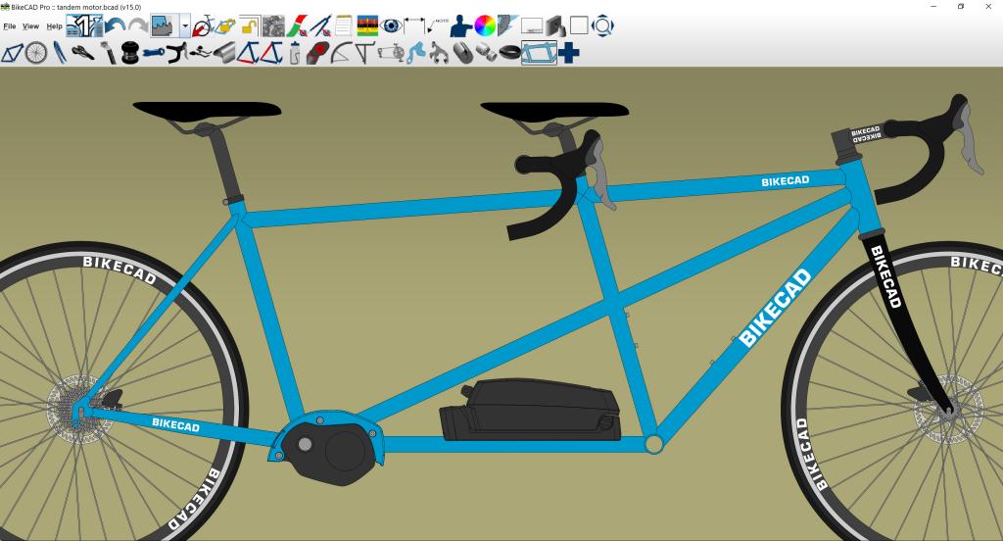
Task: Open the notepad list icon
Action: pos(344,26)
